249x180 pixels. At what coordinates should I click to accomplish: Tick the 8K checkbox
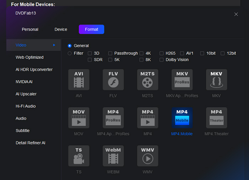click(x=141, y=60)
